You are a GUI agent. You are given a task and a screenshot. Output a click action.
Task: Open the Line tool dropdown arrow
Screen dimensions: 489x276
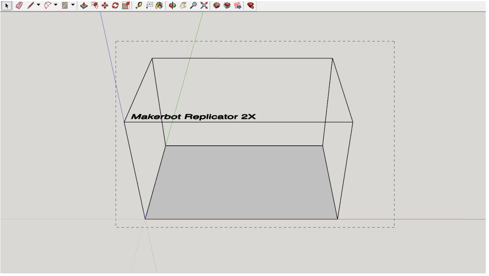38,5
